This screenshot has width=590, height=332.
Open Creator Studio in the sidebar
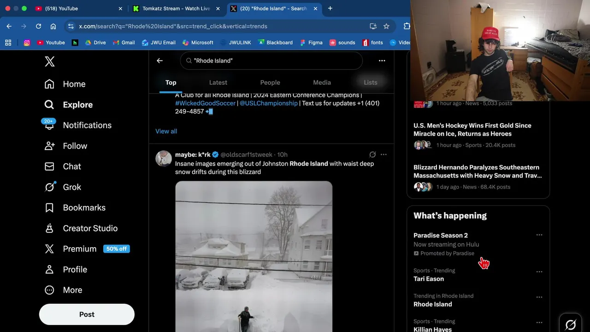tap(81, 228)
